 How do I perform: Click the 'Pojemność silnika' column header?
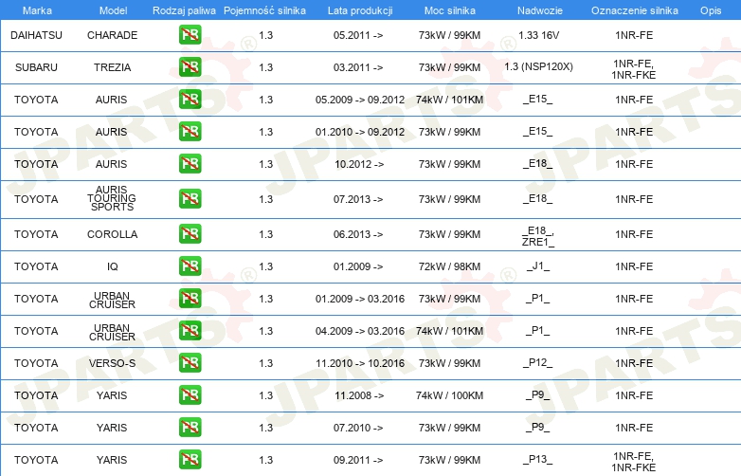coord(264,10)
